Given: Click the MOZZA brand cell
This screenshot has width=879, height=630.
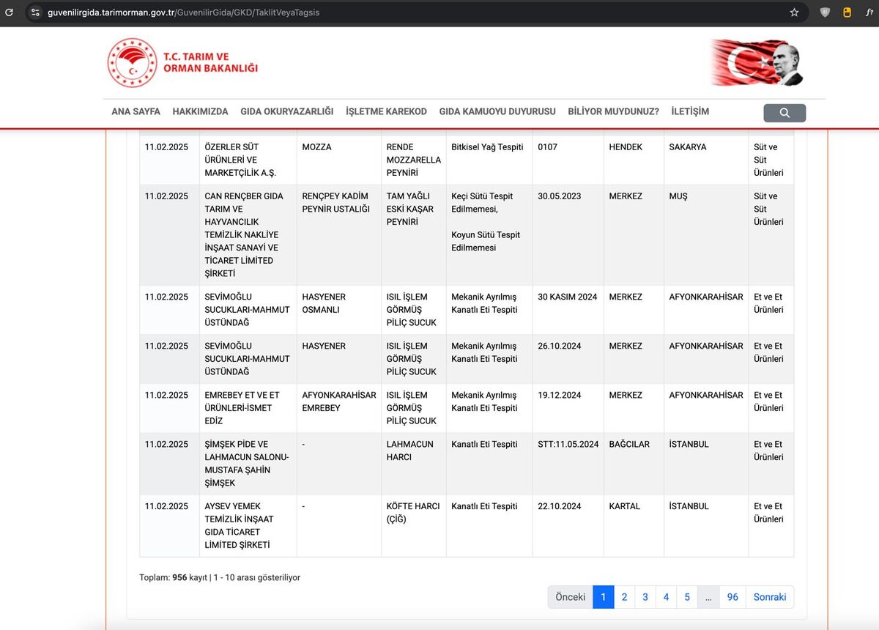Looking at the screenshot, I should pyautogui.click(x=338, y=160).
